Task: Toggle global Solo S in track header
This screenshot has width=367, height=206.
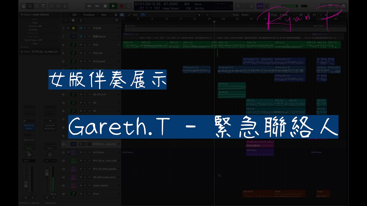Action: click(81, 21)
